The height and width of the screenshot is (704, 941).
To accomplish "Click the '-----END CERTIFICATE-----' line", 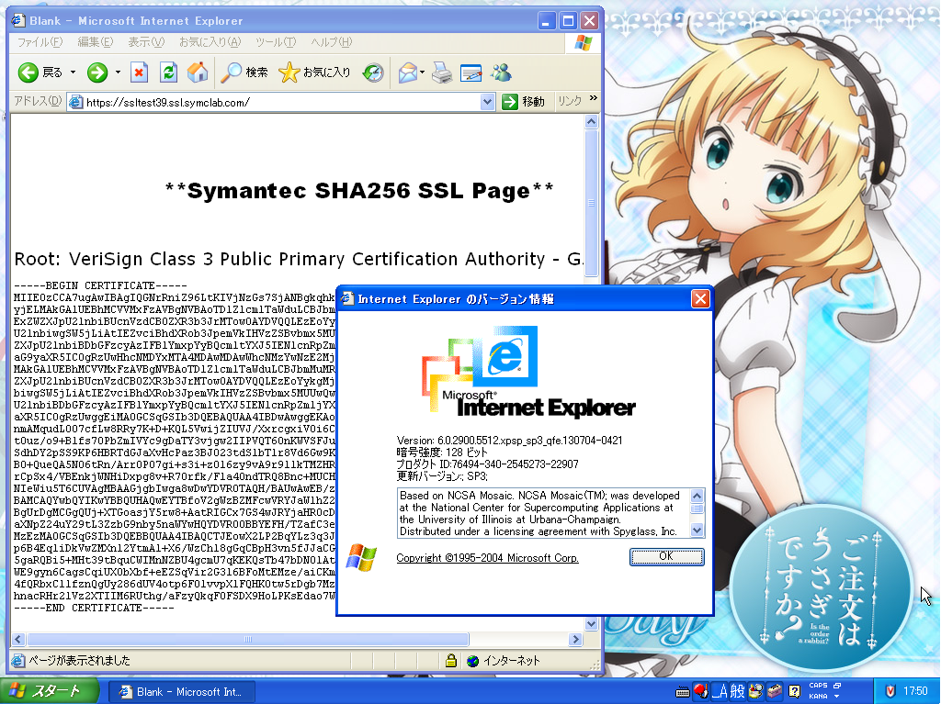I will coord(95,608).
